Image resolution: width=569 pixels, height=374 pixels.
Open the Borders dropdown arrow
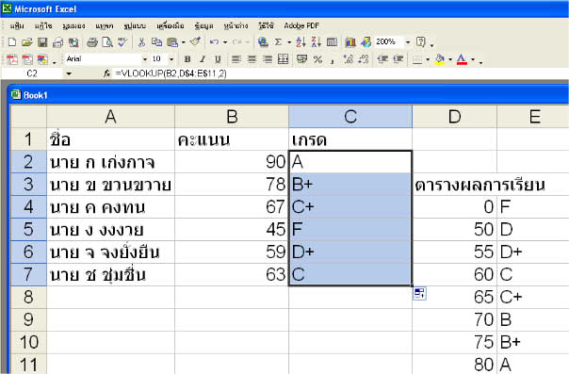[428, 59]
